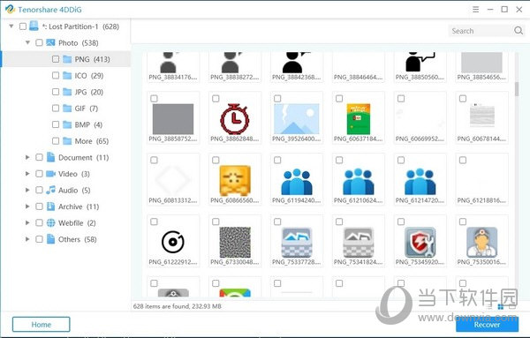Expand the Document tree node
This screenshot has height=338, width=530.
pyautogui.click(x=27, y=157)
